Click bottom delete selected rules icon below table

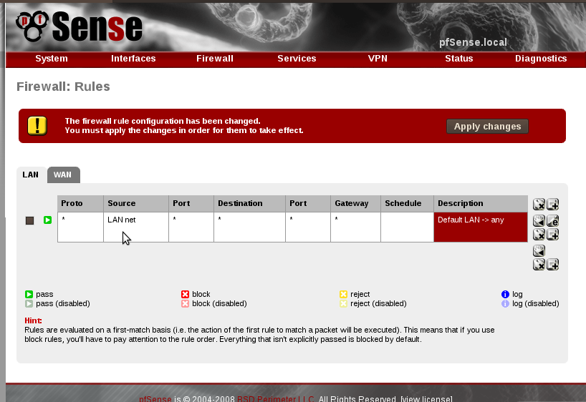(x=539, y=265)
